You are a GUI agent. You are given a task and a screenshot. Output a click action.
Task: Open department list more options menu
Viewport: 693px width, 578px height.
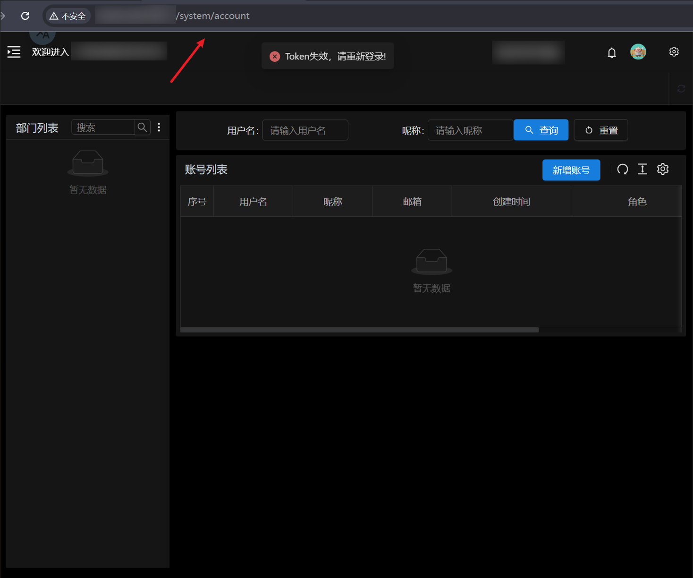point(159,127)
